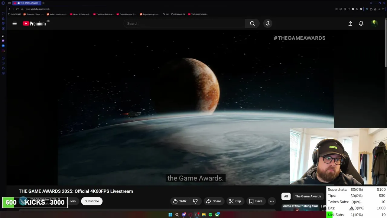Open the account avatar menu
The height and width of the screenshot is (218, 387).
click(374, 23)
